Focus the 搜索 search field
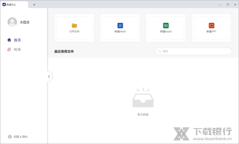 [x=194, y=51]
